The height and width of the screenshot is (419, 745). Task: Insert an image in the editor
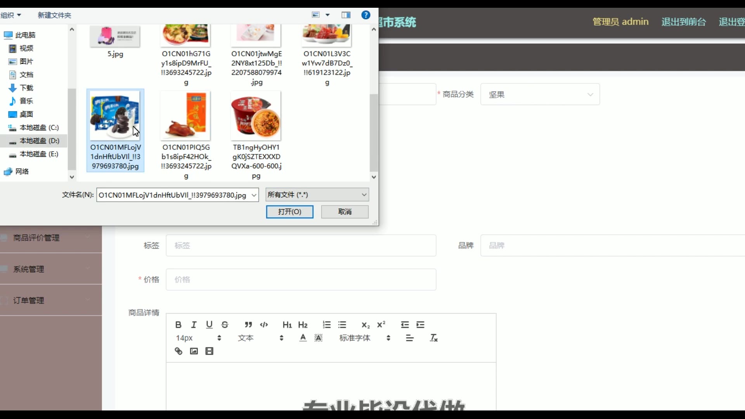(194, 351)
